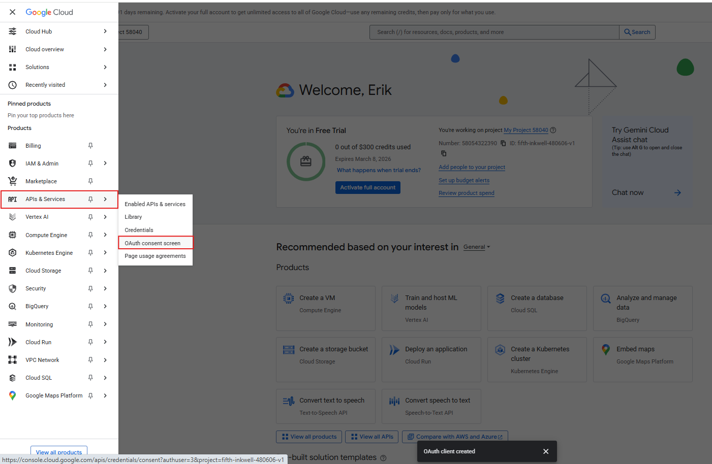Pin Marketplace to pinned products

tap(90, 181)
